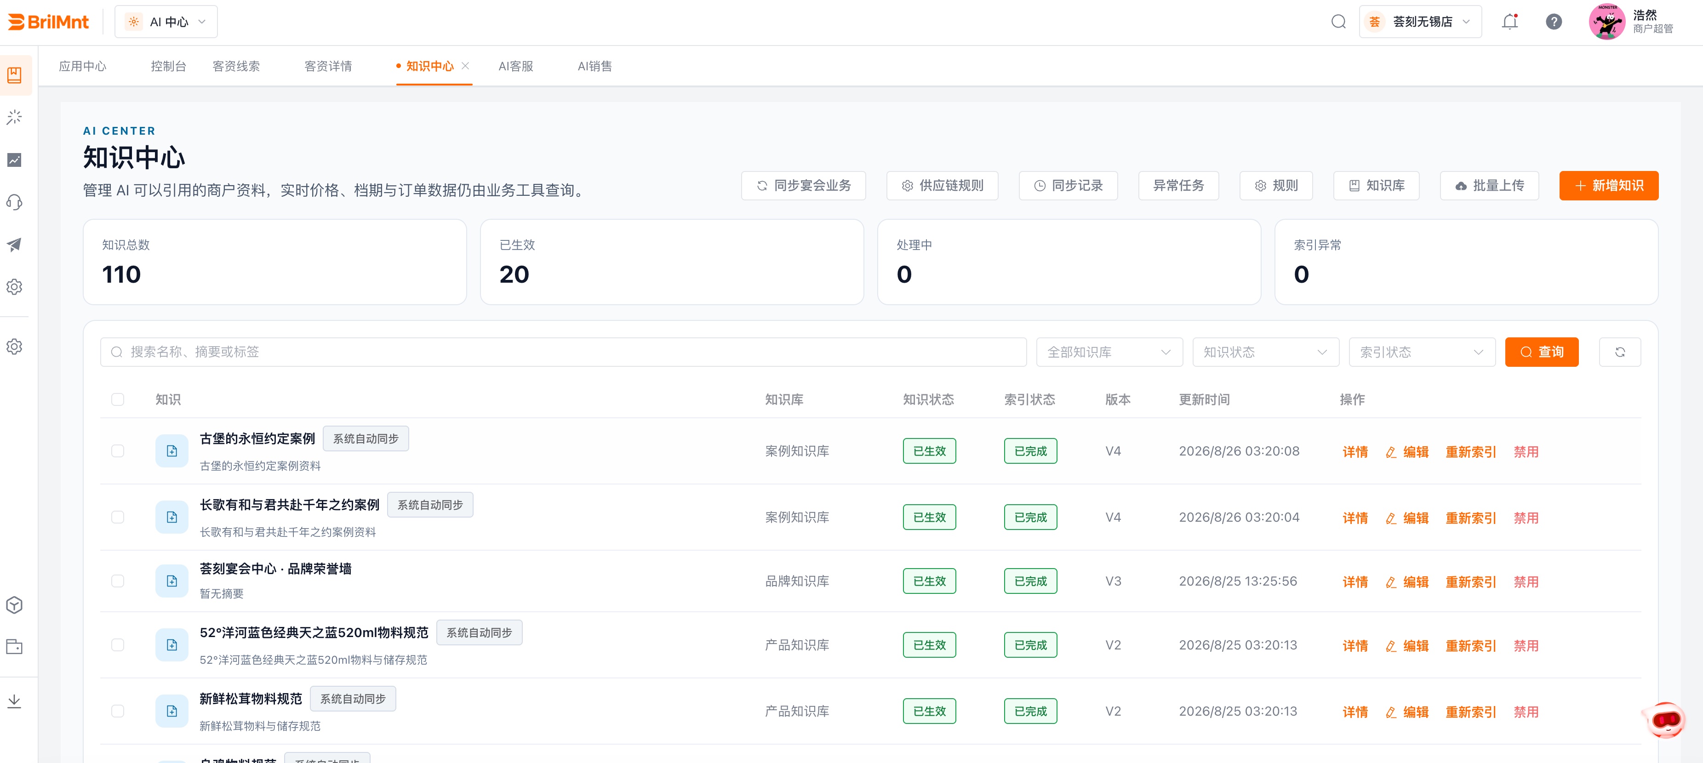Click the 同步宴会业务 button
The height and width of the screenshot is (763, 1703).
point(803,186)
